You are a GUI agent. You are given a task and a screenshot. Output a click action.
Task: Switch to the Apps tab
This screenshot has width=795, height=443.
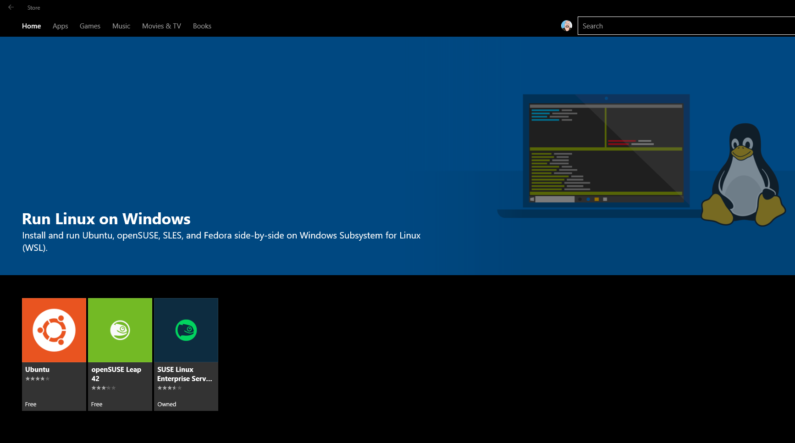click(x=61, y=26)
